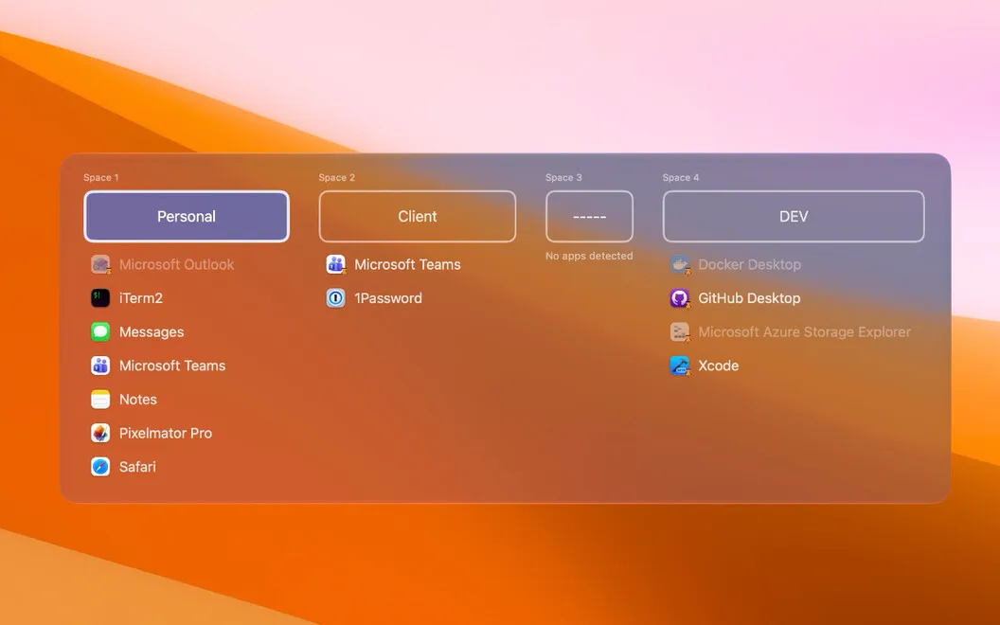
Task: Click the Azure Storage Explorer icon
Action: tap(679, 331)
